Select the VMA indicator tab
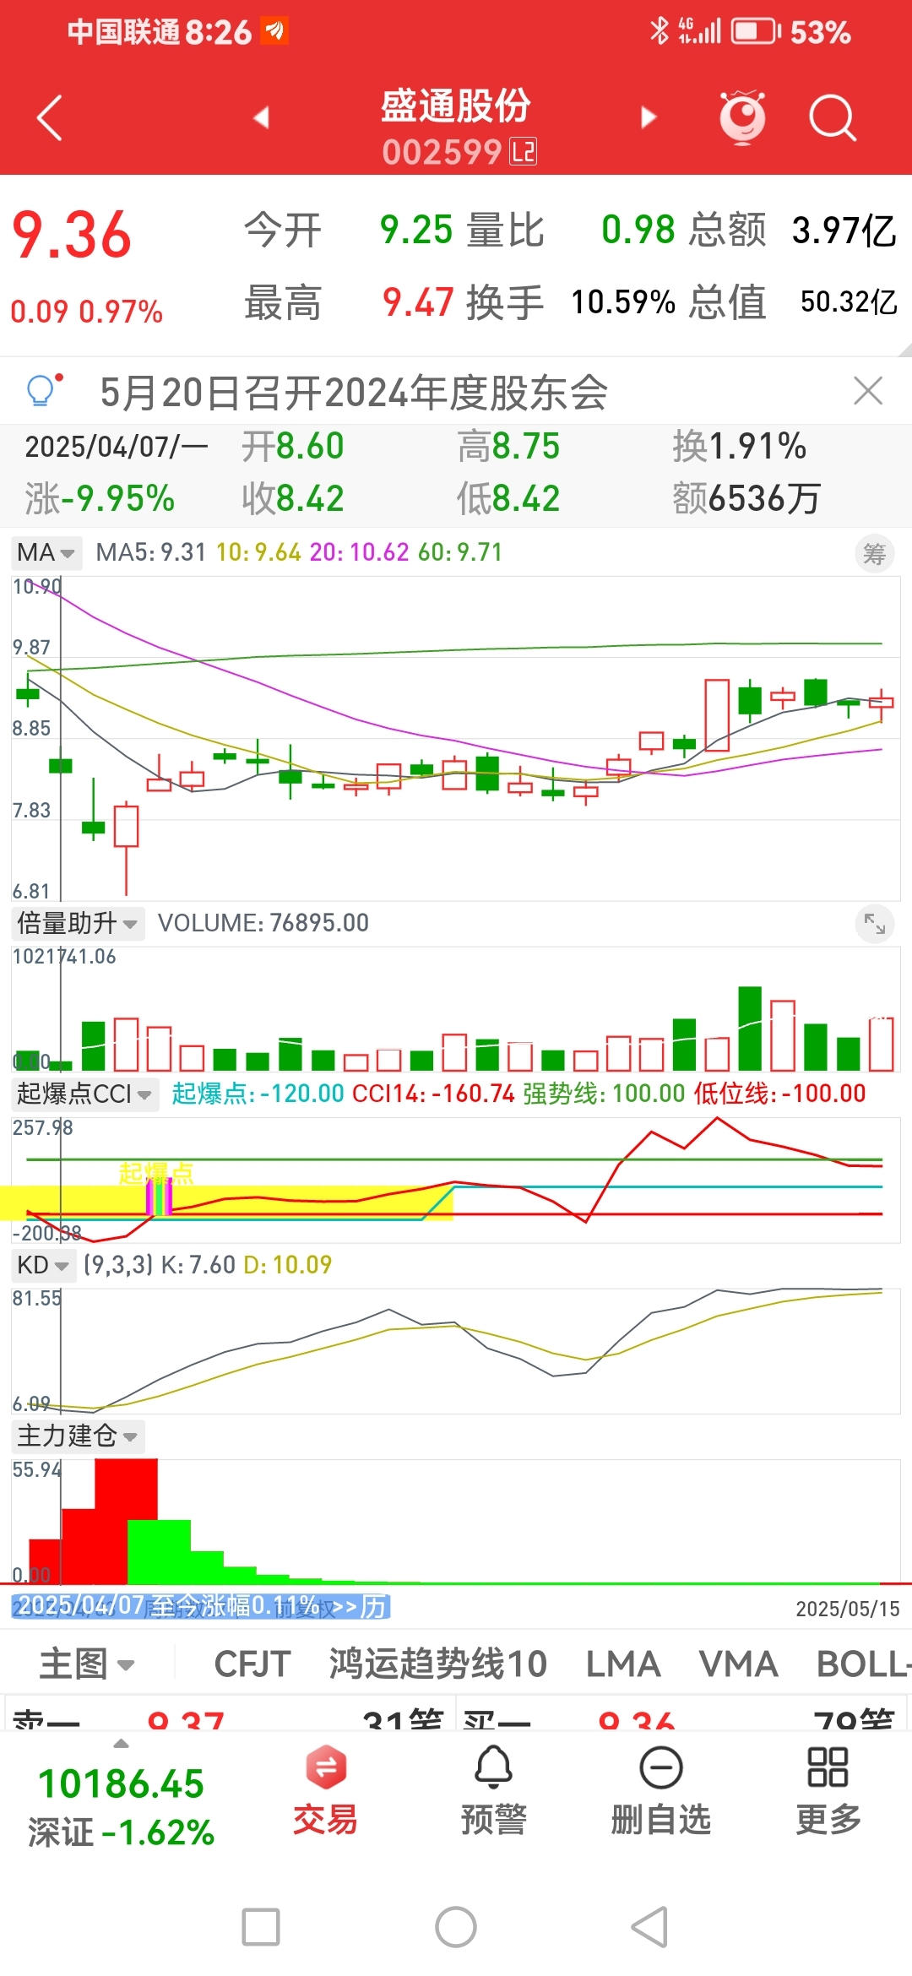The image size is (912, 1976). [738, 1664]
